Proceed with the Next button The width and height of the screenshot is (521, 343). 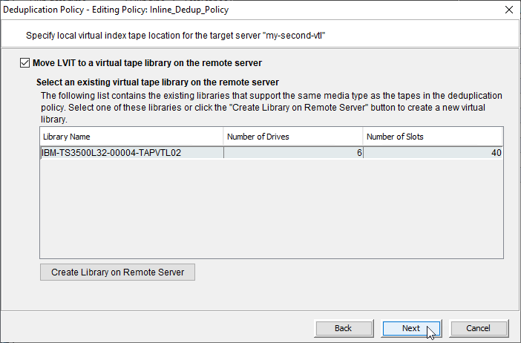[411, 328]
